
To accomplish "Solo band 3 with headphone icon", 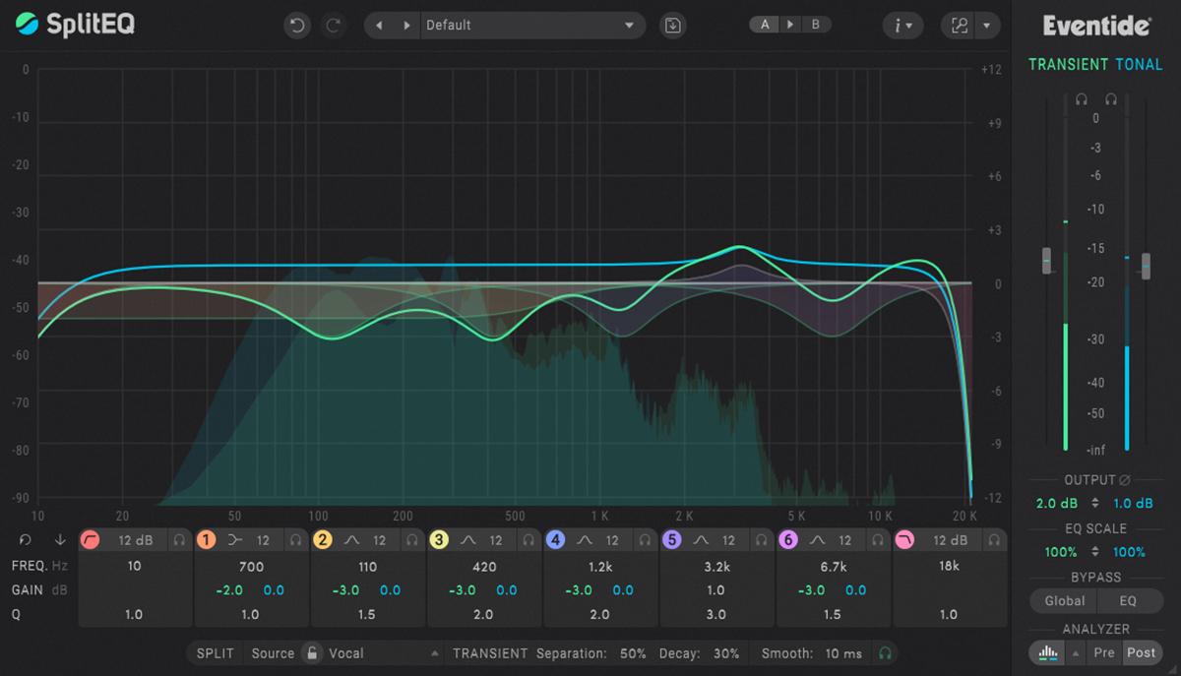I will point(528,540).
